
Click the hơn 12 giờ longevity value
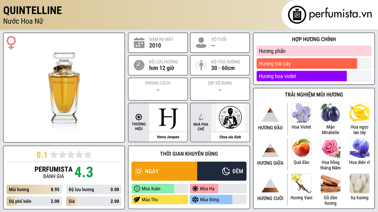click(x=162, y=68)
